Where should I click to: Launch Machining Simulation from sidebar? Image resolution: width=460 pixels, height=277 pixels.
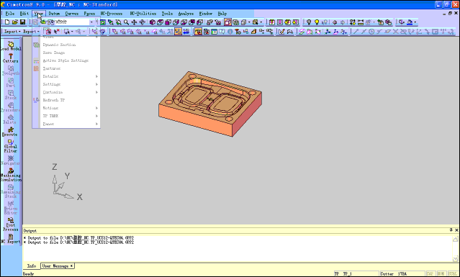point(11,175)
